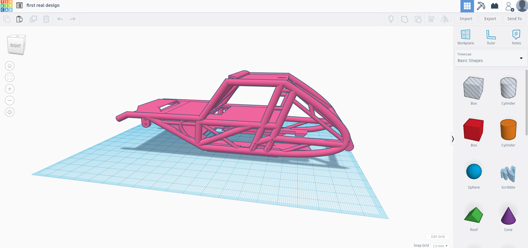Open the Blocks pickaxe mode
The height and width of the screenshot is (248, 528).
click(481, 6)
